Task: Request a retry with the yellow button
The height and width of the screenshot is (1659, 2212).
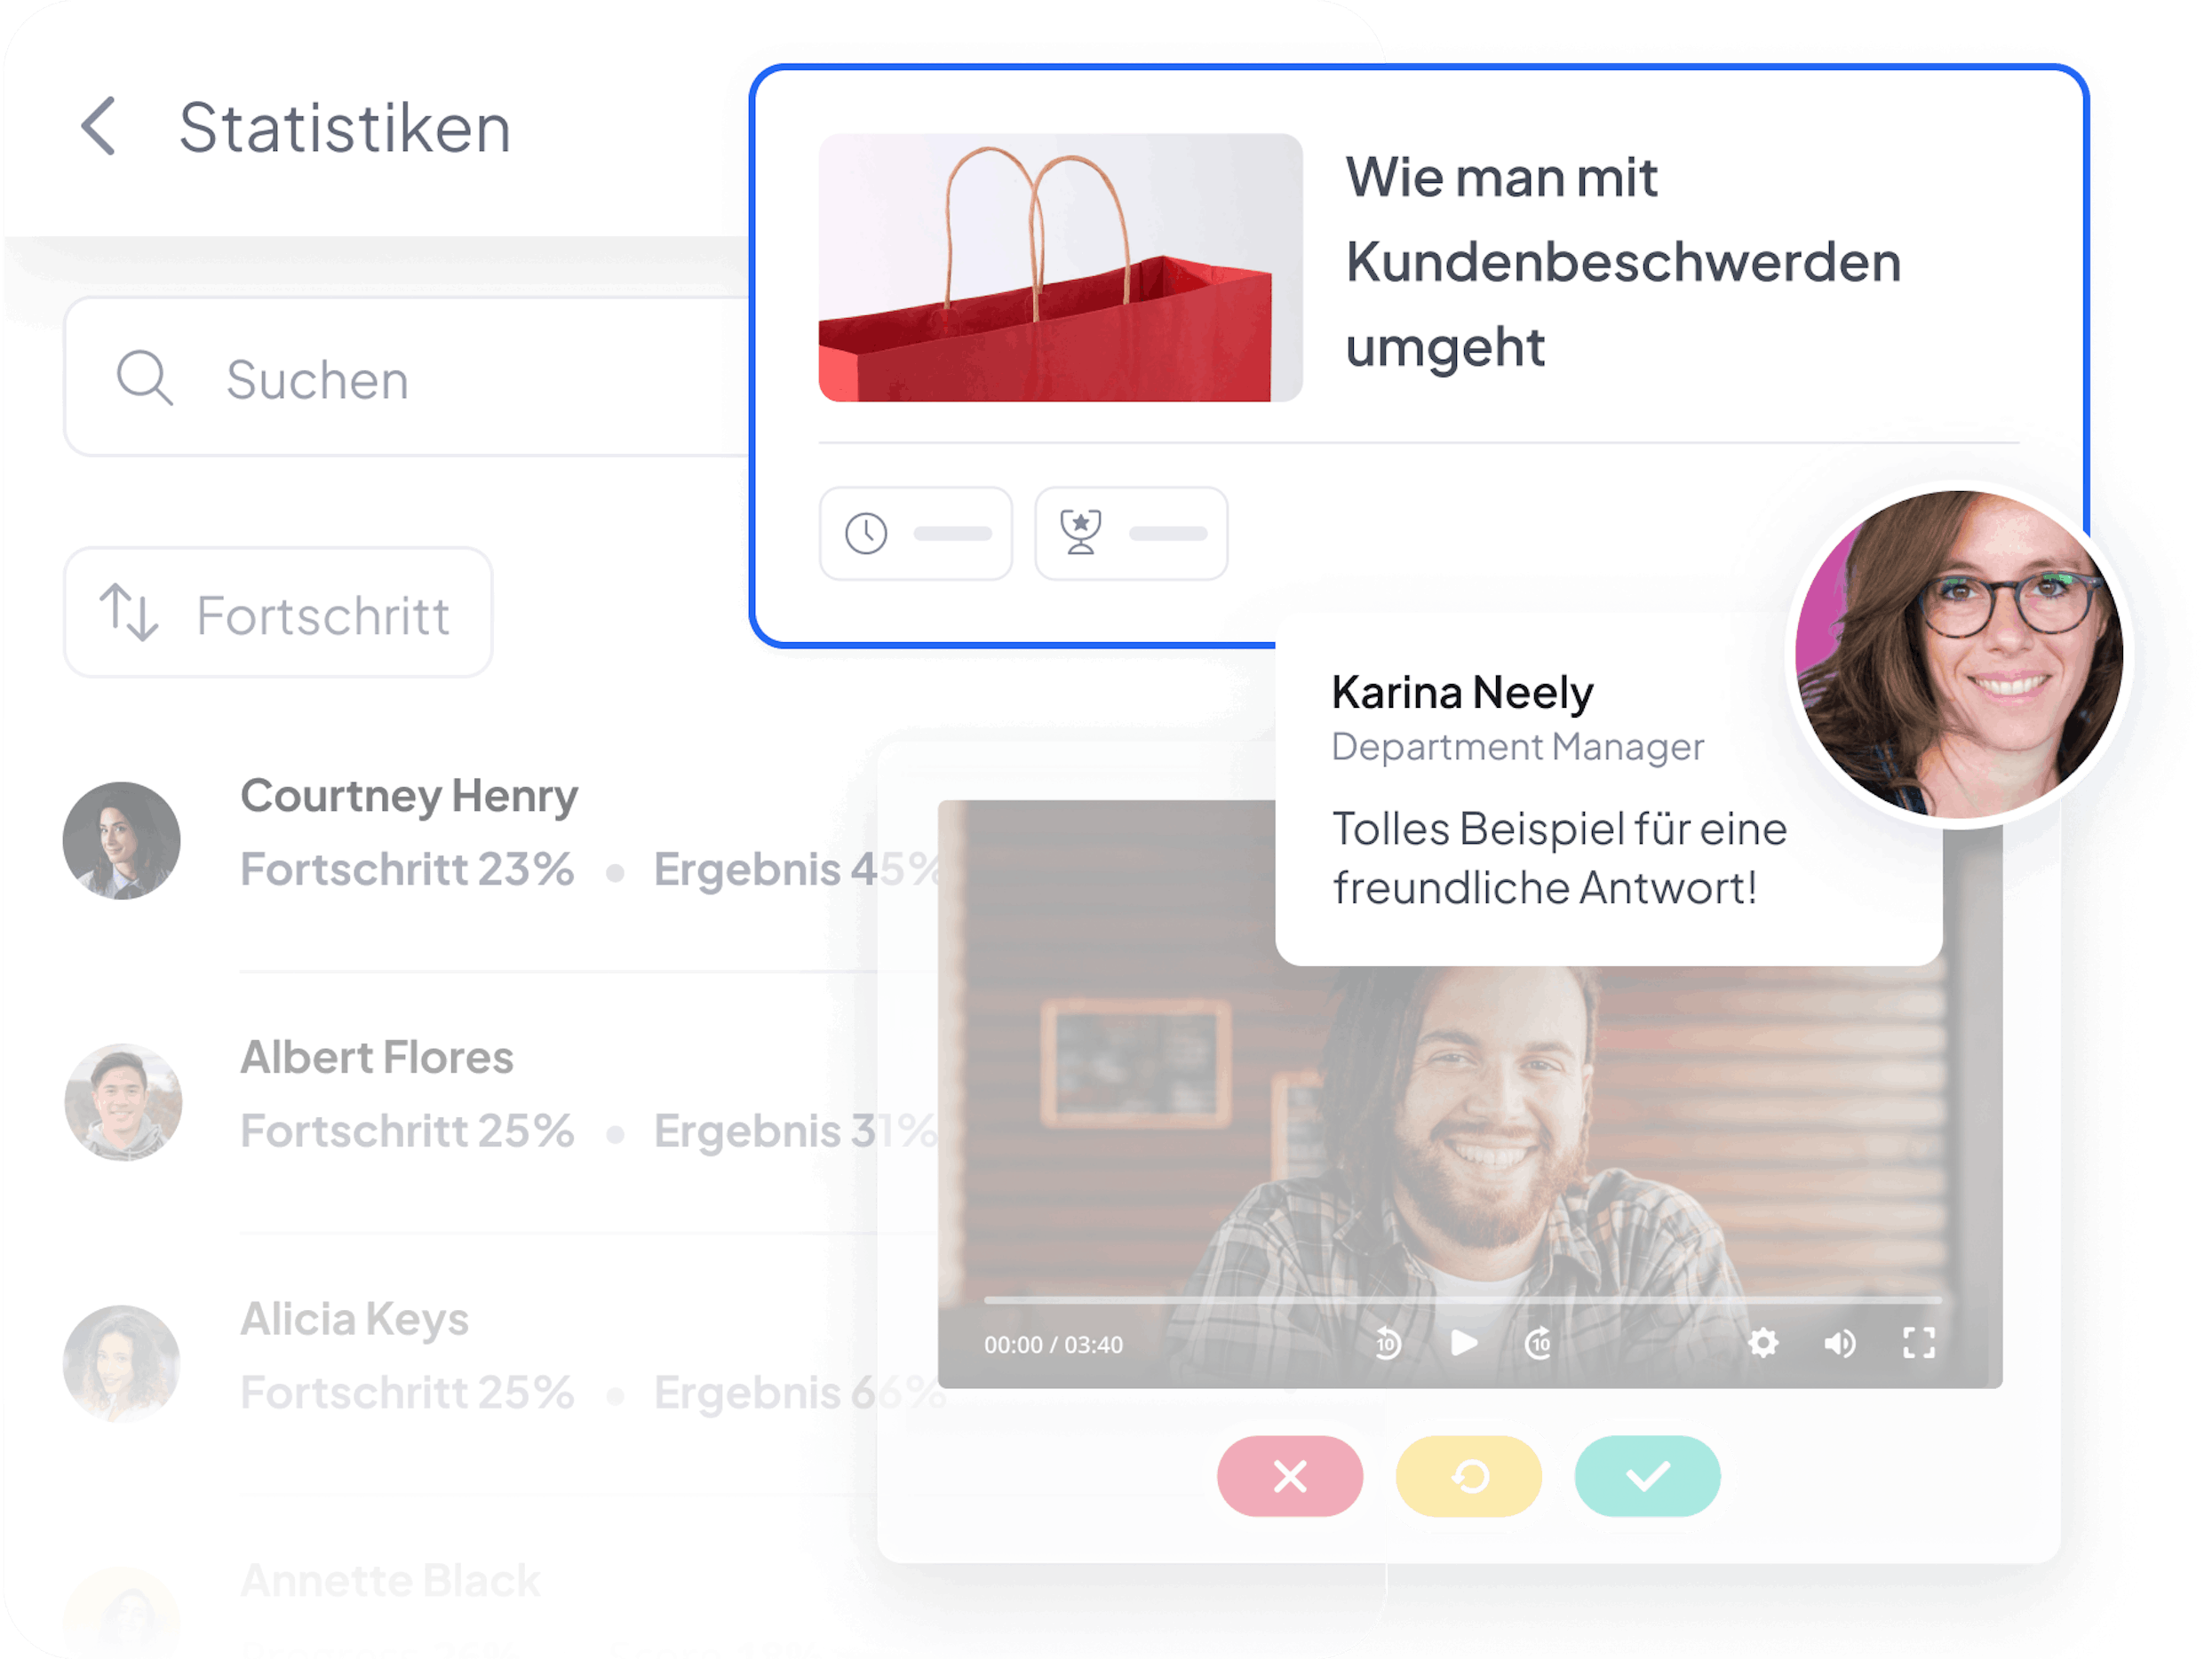Action: tap(1468, 1476)
